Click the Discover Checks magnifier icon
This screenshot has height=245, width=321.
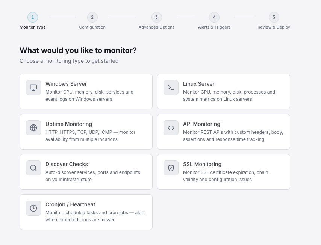pyautogui.click(x=33, y=168)
